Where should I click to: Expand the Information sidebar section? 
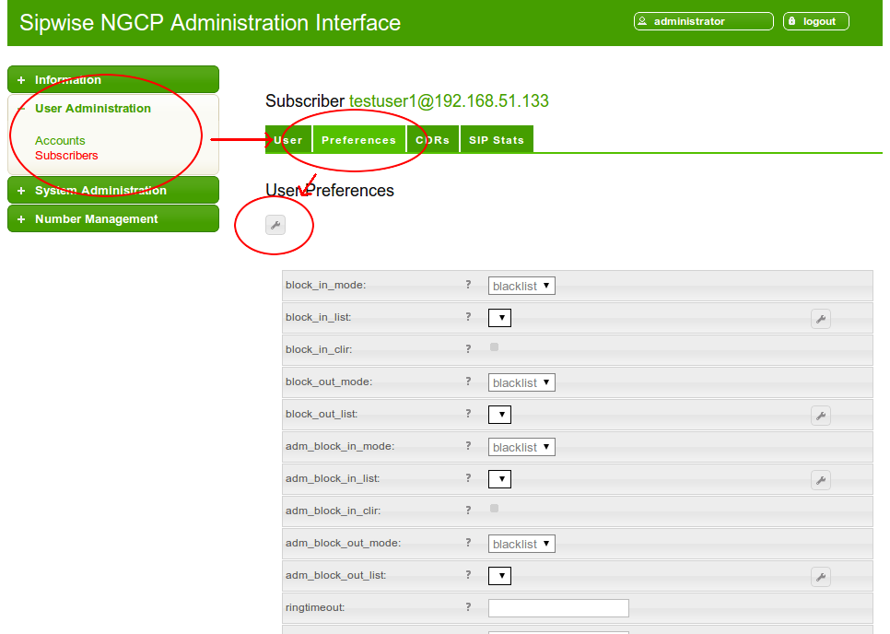[113, 79]
